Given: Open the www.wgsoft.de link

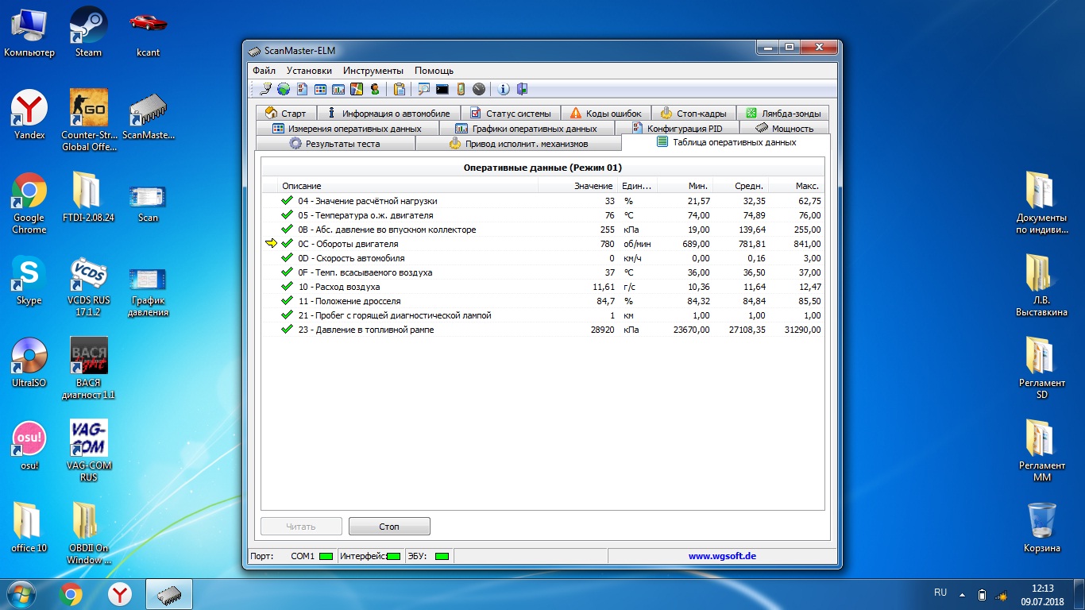Looking at the screenshot, I should pos(722,556).
